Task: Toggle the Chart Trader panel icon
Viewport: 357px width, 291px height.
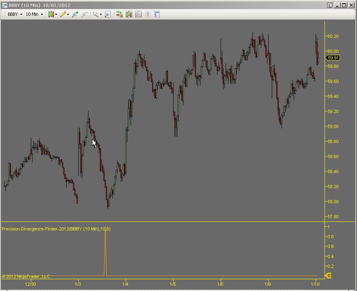Action: point(119,14)
